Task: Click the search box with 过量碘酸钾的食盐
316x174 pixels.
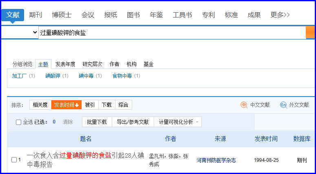Action: coord(172,33)
